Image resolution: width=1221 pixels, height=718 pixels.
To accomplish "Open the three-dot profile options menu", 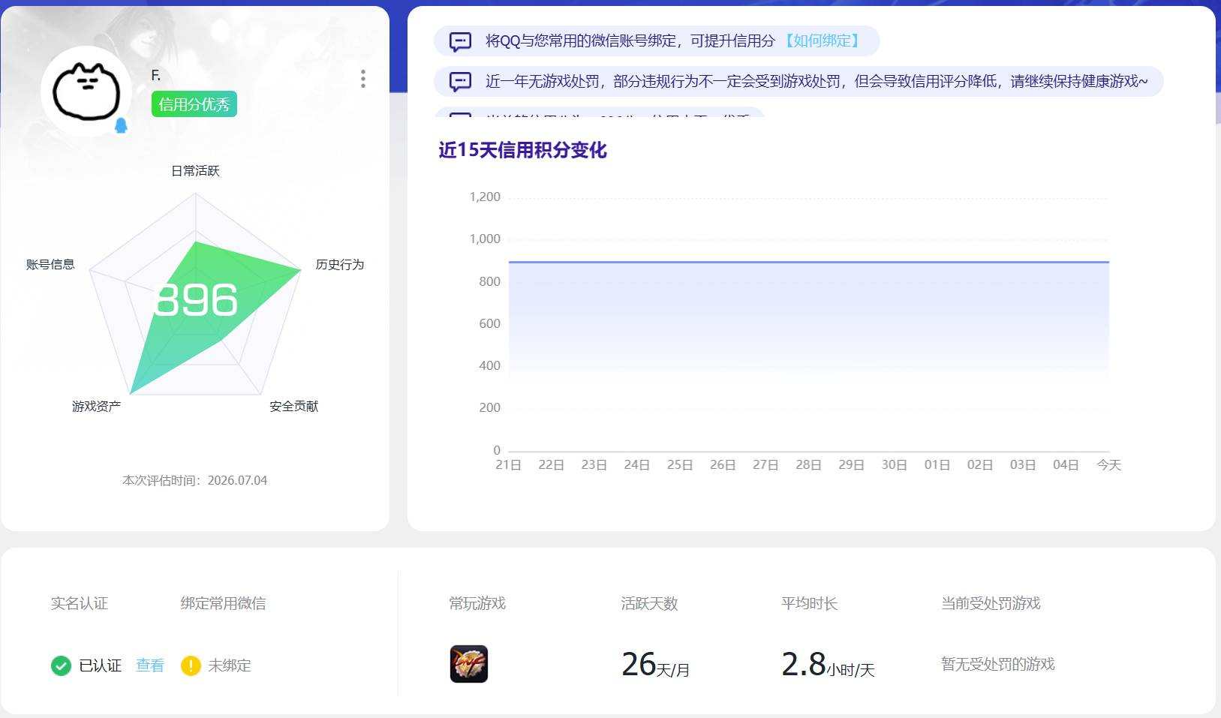I will coord(363,79).
